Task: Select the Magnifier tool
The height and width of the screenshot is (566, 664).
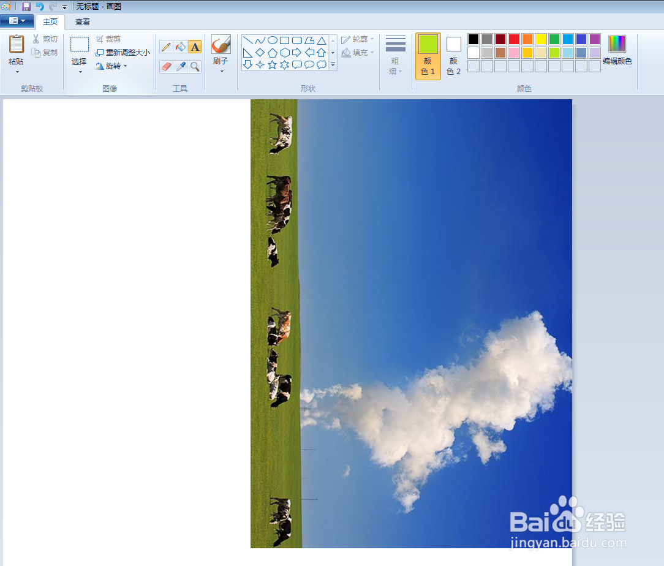Action: click(195, 67)
